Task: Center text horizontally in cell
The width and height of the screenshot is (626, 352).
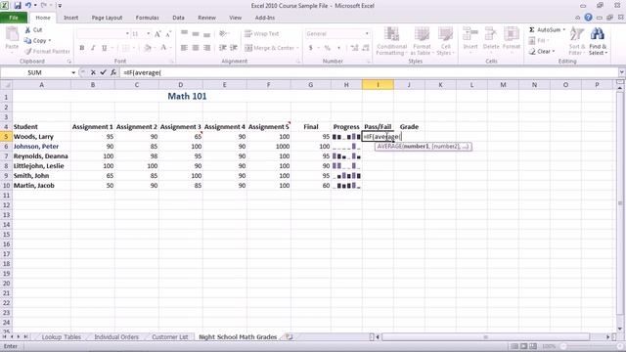Action: (x=196, y=48)
